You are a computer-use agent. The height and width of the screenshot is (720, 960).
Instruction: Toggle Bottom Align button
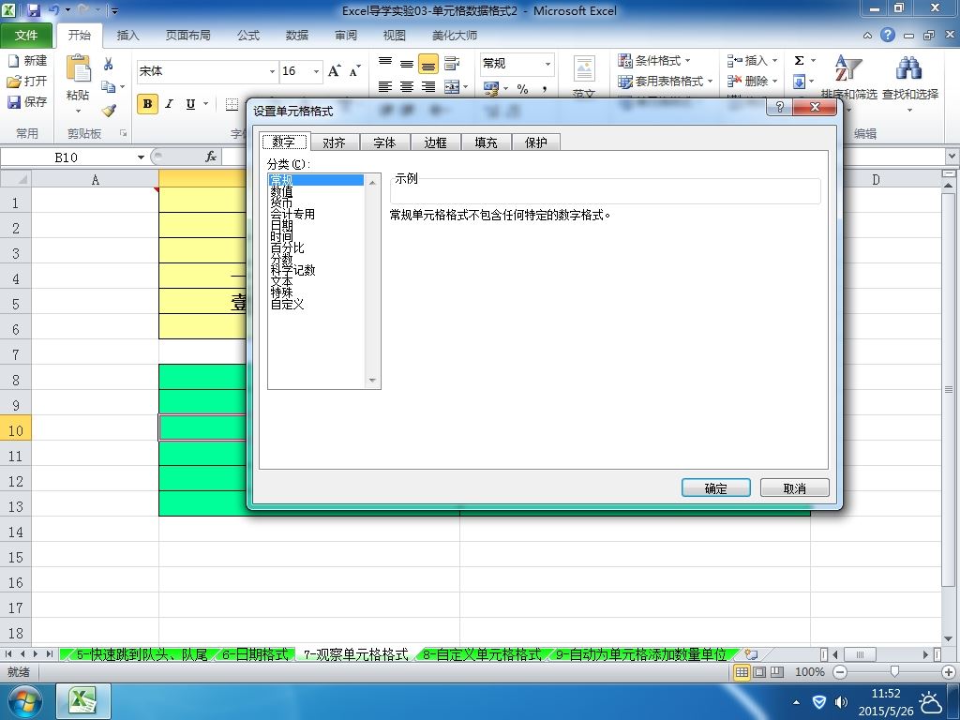pyautogui.click(x=428, y=63)
